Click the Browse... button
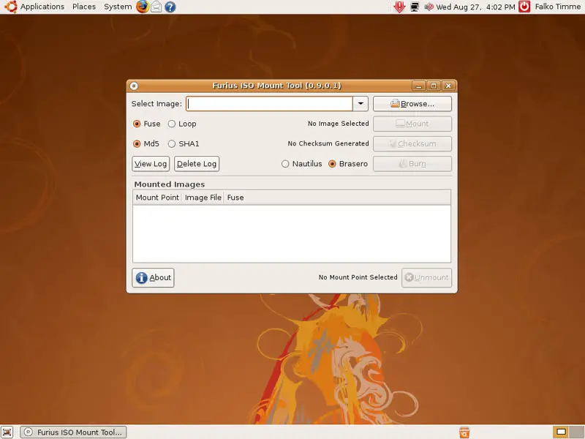 412,104
